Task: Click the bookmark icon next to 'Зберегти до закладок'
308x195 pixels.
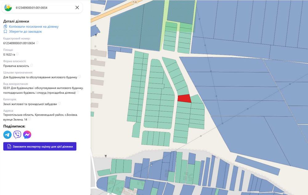Action: coord(5,31)
